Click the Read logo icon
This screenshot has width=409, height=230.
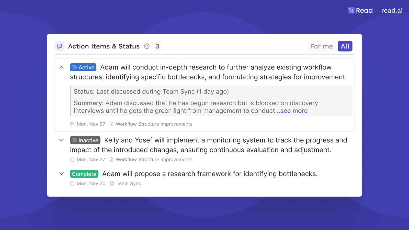coord(351,10)
